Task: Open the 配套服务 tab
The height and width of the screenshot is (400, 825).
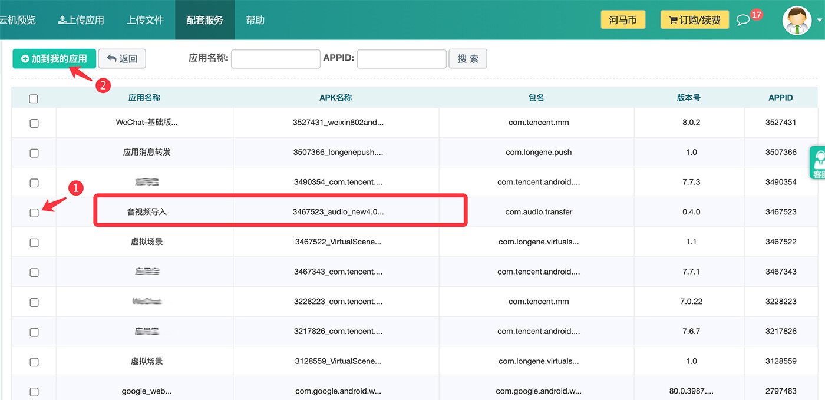Action: 204,20
